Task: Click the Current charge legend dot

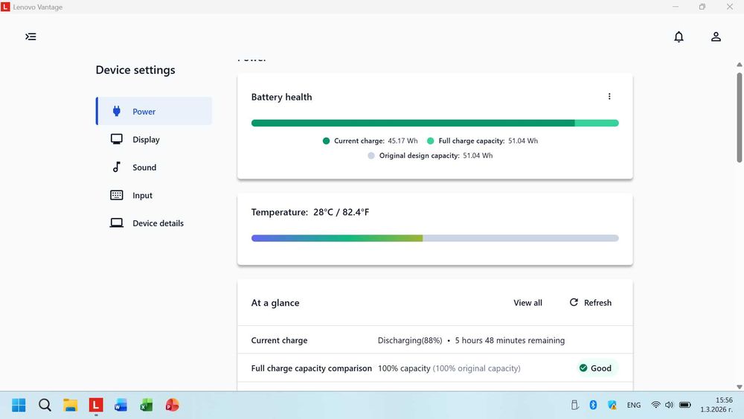Action: 326,141
